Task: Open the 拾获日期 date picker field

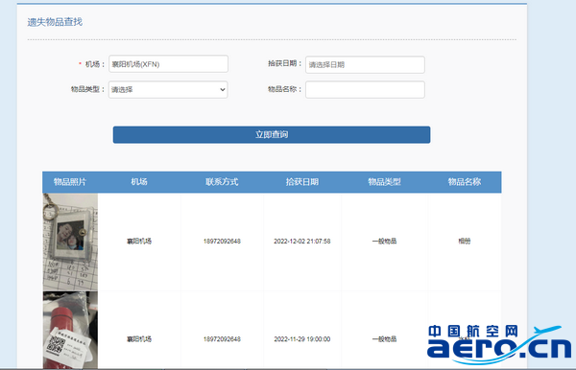Action: 365,64
